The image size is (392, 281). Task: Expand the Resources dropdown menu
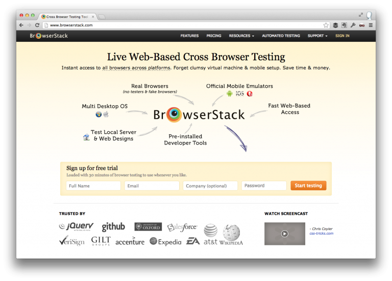(x=241, y=36)
